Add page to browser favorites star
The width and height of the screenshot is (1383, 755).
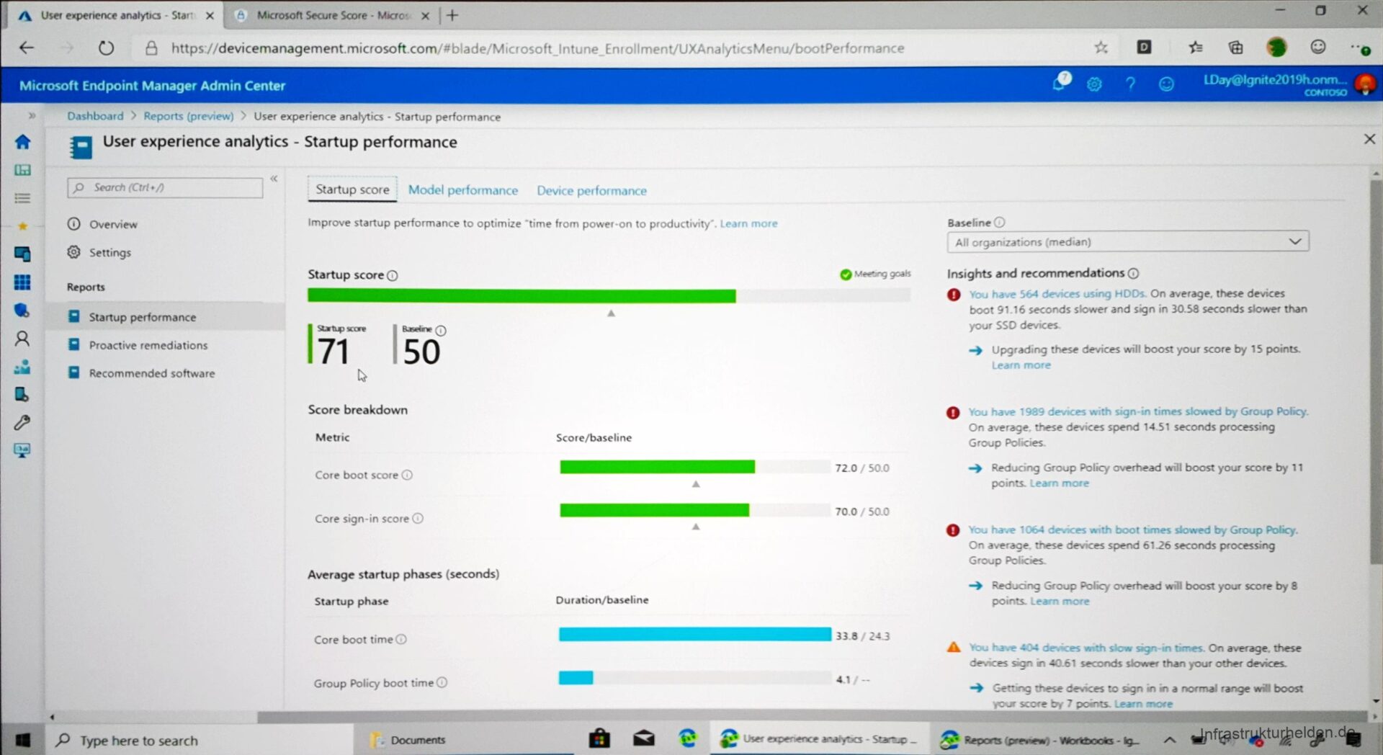click(x=1101, y=48)
